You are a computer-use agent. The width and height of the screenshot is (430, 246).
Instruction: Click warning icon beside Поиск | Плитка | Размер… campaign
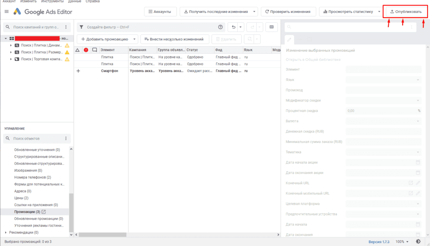[67, 52]
